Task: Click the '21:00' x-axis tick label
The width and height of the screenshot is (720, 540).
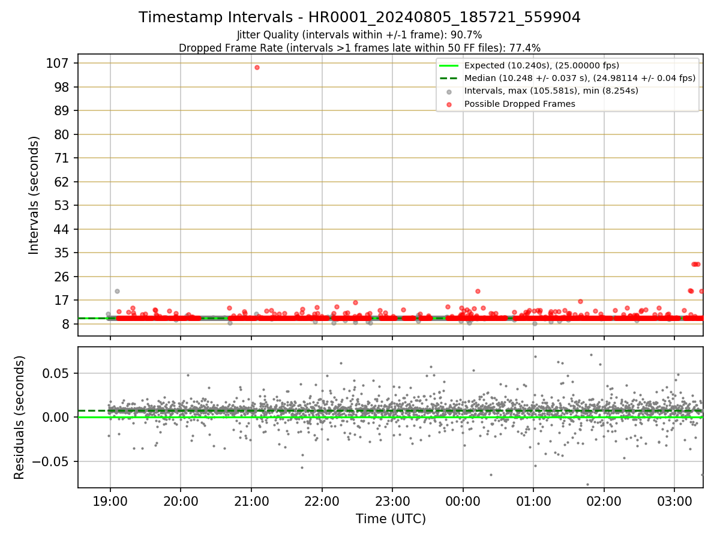Action: pos(251,500)
